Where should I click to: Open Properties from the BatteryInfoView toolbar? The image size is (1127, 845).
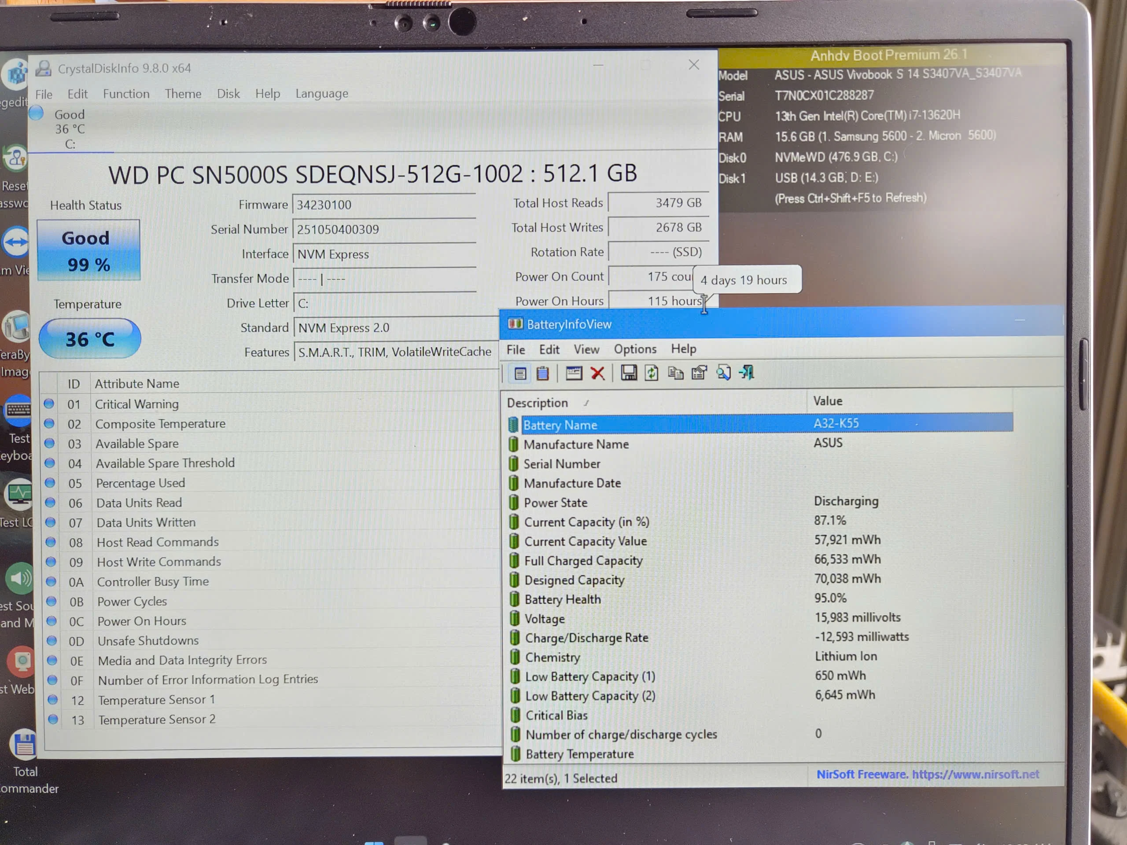pyautogui.click(x=700, y=373)
